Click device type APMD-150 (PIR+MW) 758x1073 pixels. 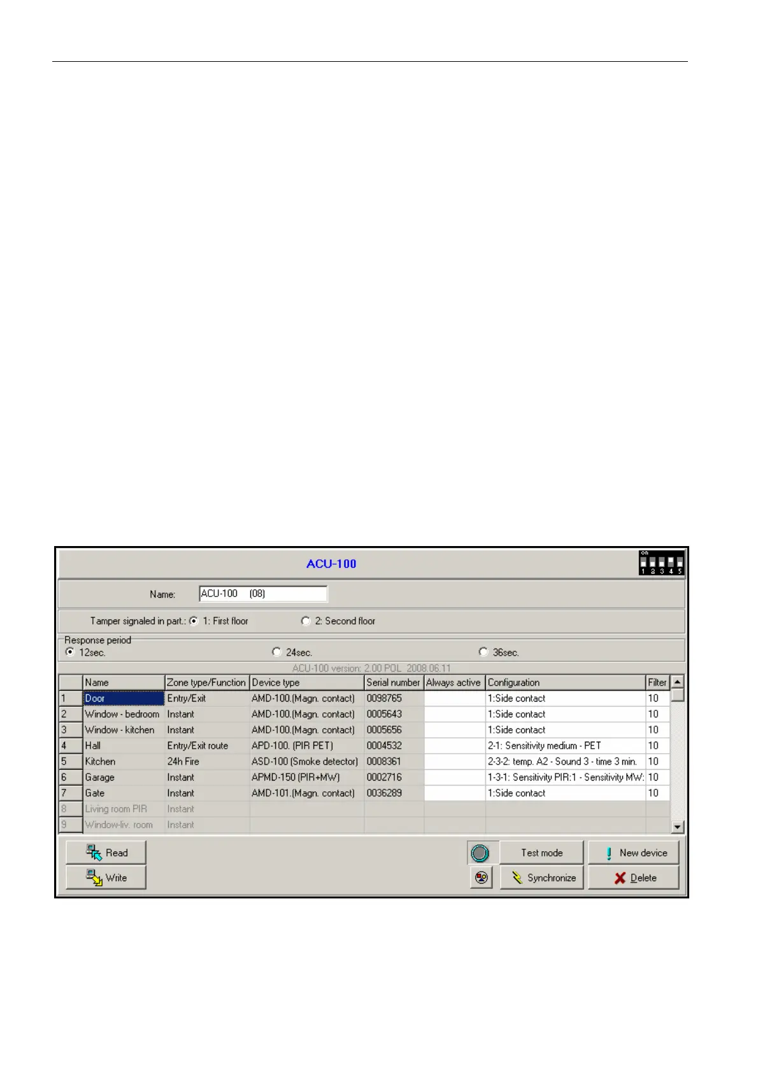tap(307, 777)
